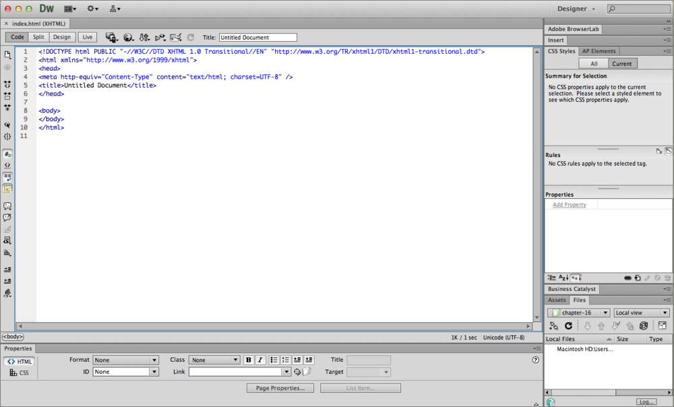Switch Property inspector to CSS mode
Screen dimensions: 674x407
click(20, 371)
